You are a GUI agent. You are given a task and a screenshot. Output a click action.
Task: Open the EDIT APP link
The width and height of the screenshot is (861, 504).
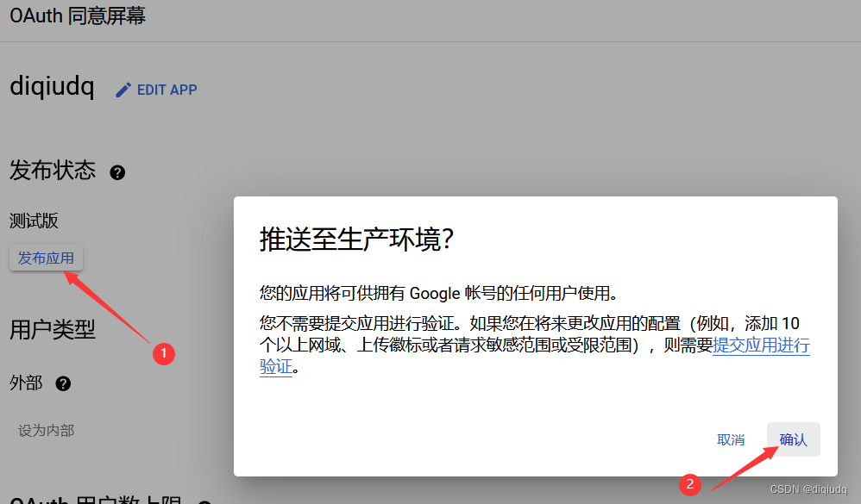pos(167,90)
